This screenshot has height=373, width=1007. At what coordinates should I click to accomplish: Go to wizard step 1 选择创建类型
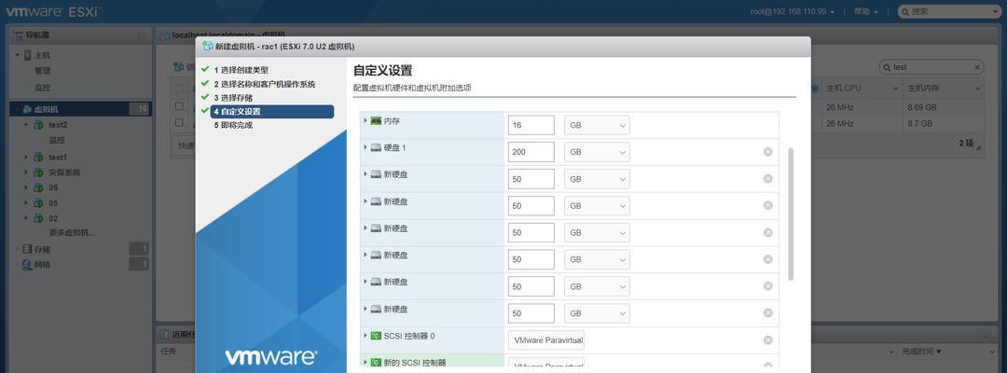tap(241, 70)
